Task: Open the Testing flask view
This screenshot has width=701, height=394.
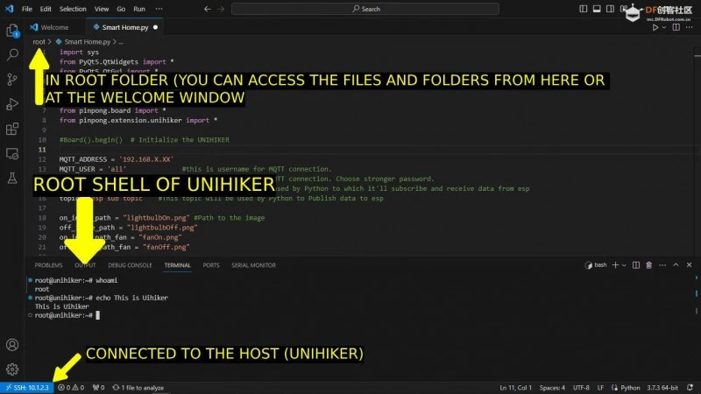Action: point(12,179)
